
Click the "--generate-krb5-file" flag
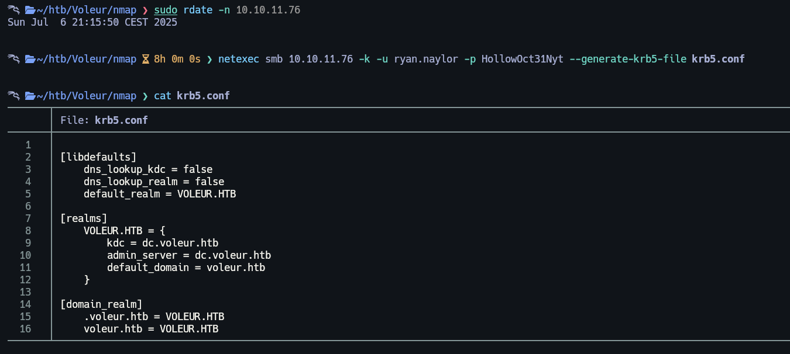coord(628,59)
